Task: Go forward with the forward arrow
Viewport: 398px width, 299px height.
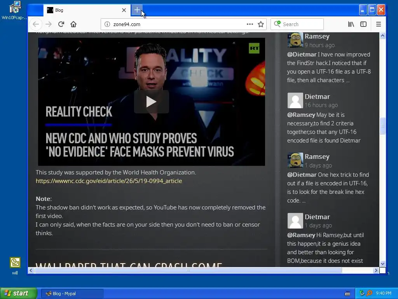Action: pos(49,24)
